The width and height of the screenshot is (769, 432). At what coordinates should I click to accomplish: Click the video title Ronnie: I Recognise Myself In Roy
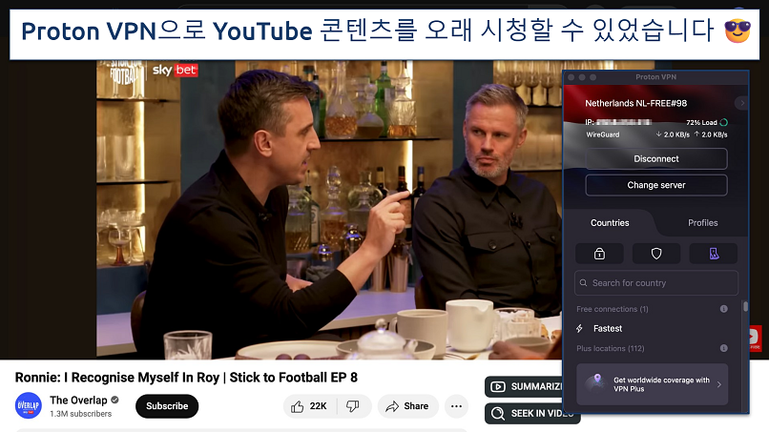[x=186, y=377]
